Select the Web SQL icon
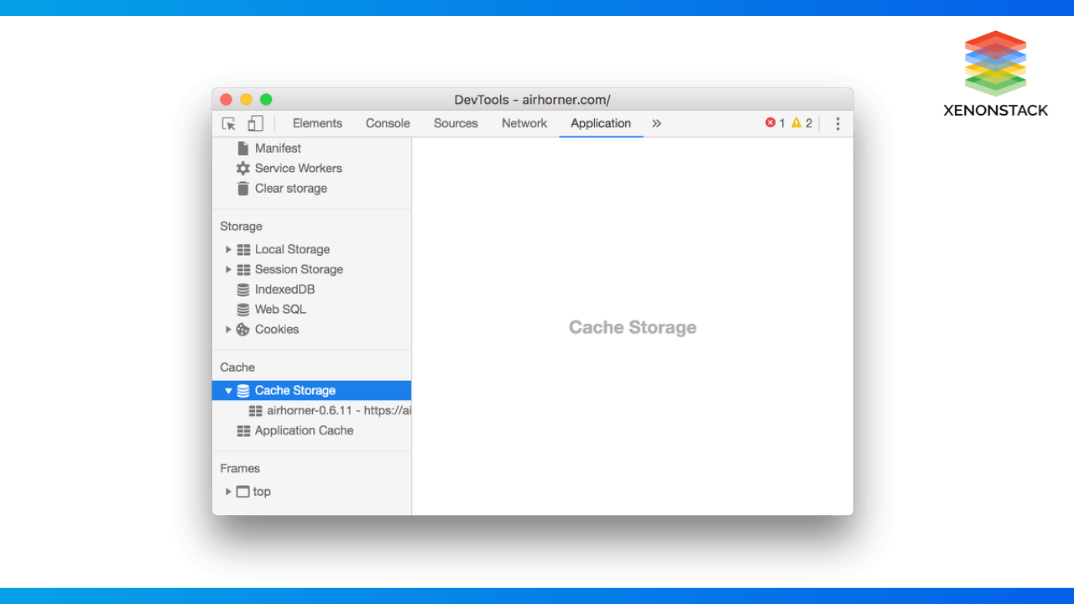 point(242,309)
